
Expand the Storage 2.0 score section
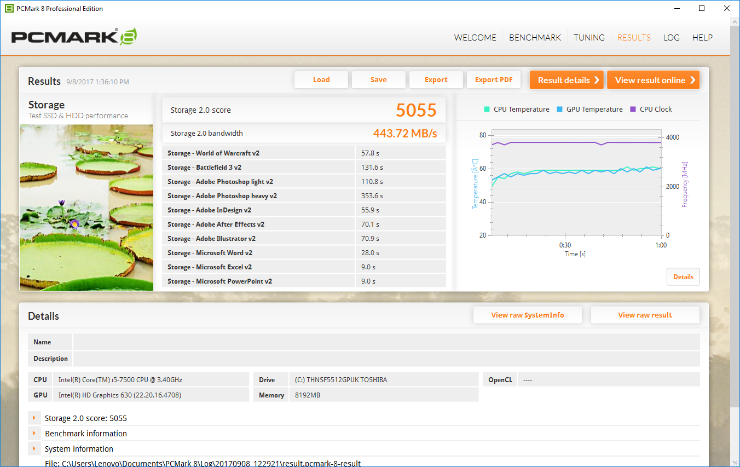point(34,418)
